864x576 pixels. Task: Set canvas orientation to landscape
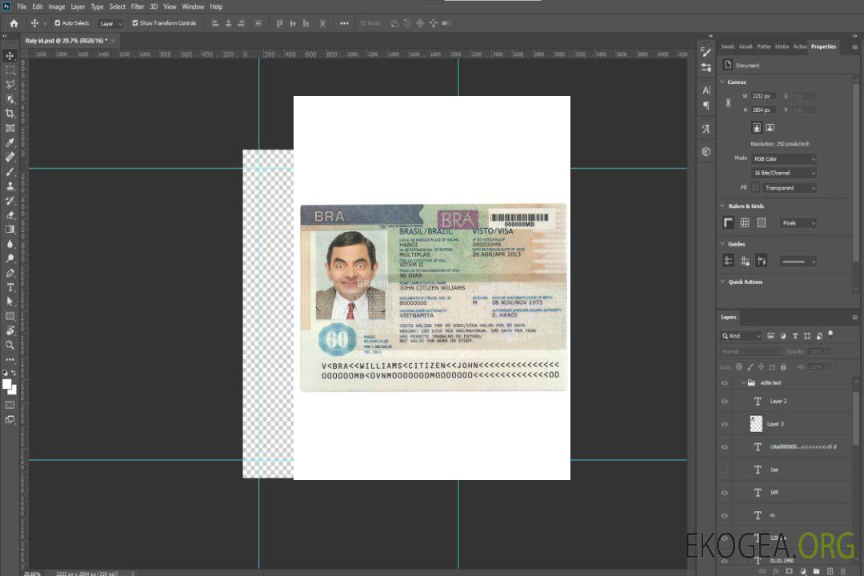(x=770, y=127)
